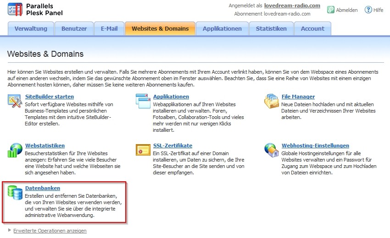The image size is (390, 238).
Task: Expand Erweiterte Operationen anzeigen
Action: point(50,231)
